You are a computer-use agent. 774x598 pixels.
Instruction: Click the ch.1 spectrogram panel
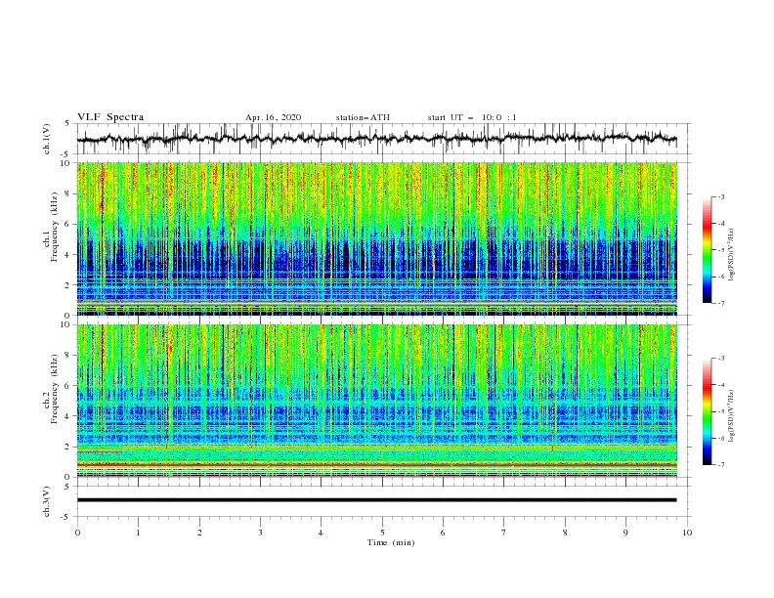coord(376,238)
